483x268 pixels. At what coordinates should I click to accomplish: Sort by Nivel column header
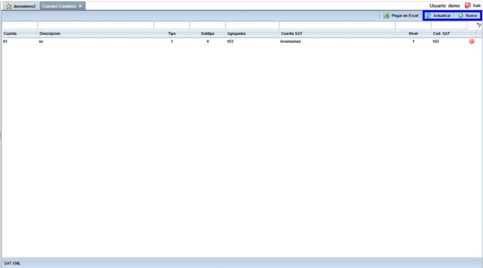click(413, 33)
